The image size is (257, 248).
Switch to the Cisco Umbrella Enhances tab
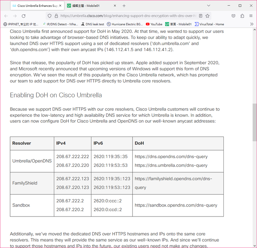37,6
